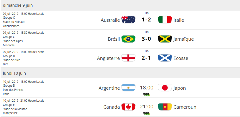Viewport: 240px width, 117px height.
Task: Click the Cameroon flag icon
Action: [165, 107]
